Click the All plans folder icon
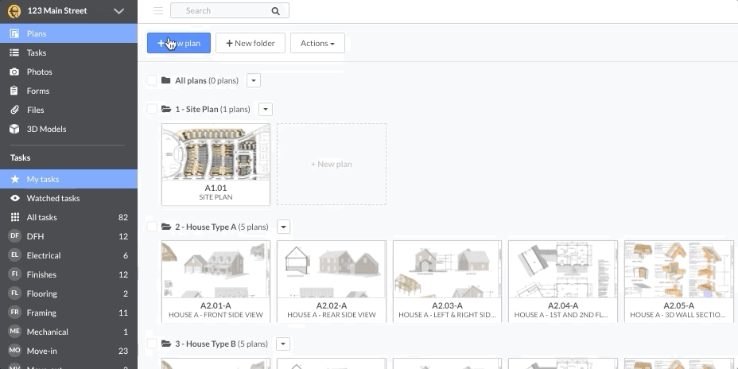 click(x=165, y=80)
